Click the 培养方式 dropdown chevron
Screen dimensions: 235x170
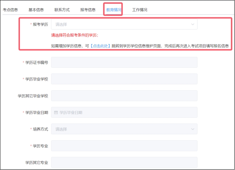(193, 129)
